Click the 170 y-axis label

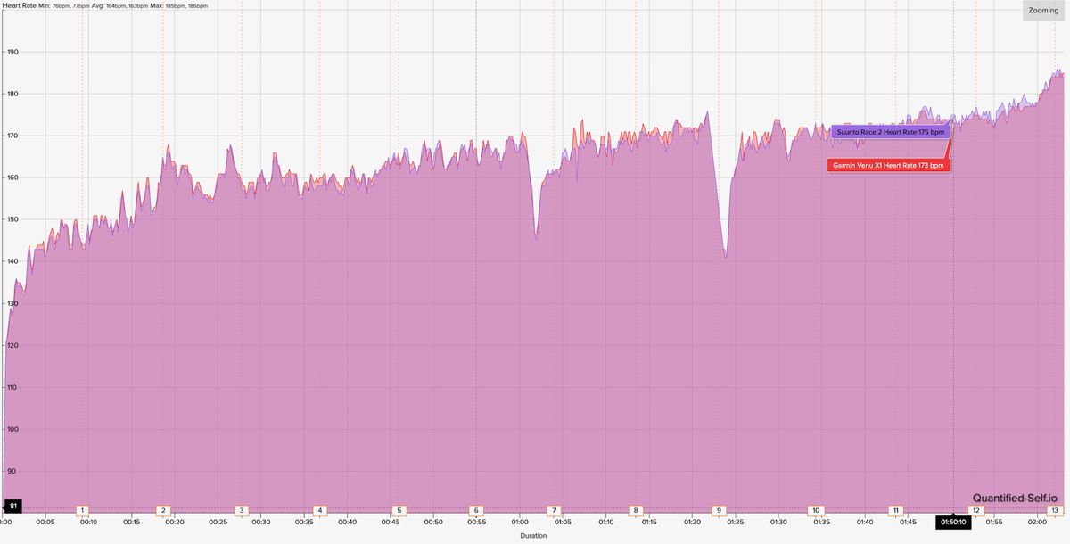click(12, 136)
